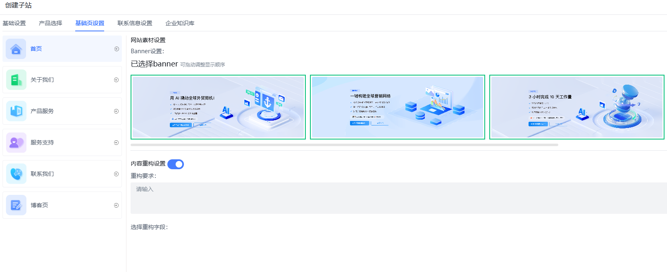This screenshot has width=667, height=272.
Task: Select the '3 小时完成 10 天工作量' banner thumbnail
Action: [576, 107]
